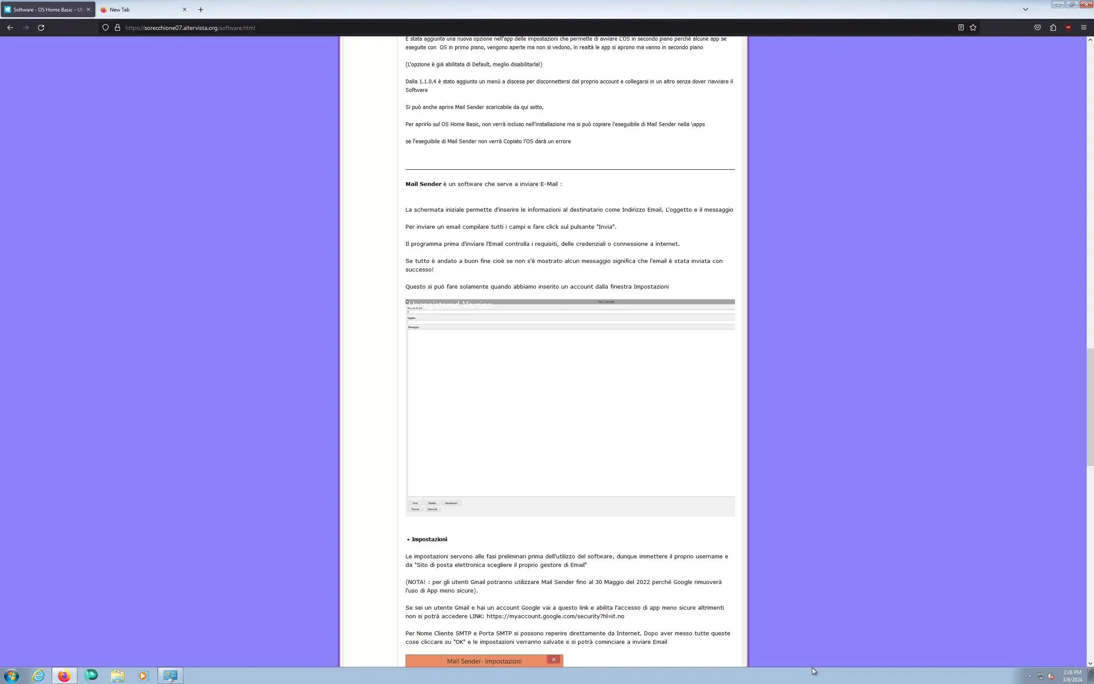Open the Extensions puzzle icon

(1053, 28)
